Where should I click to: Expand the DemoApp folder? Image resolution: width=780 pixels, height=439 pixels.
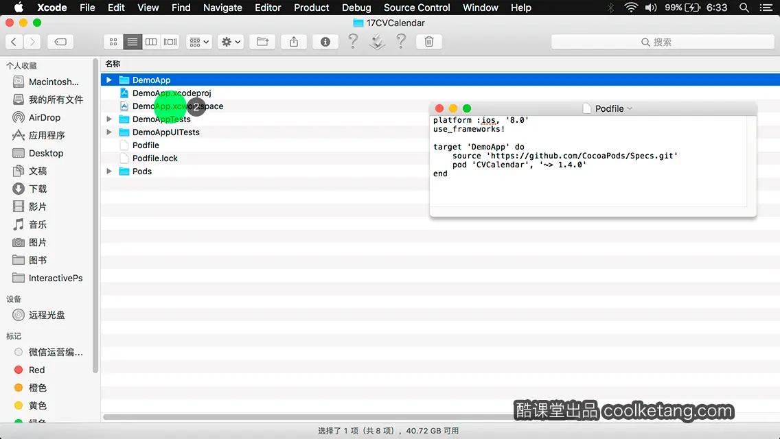pyautogui.click(x=109, y=80)
